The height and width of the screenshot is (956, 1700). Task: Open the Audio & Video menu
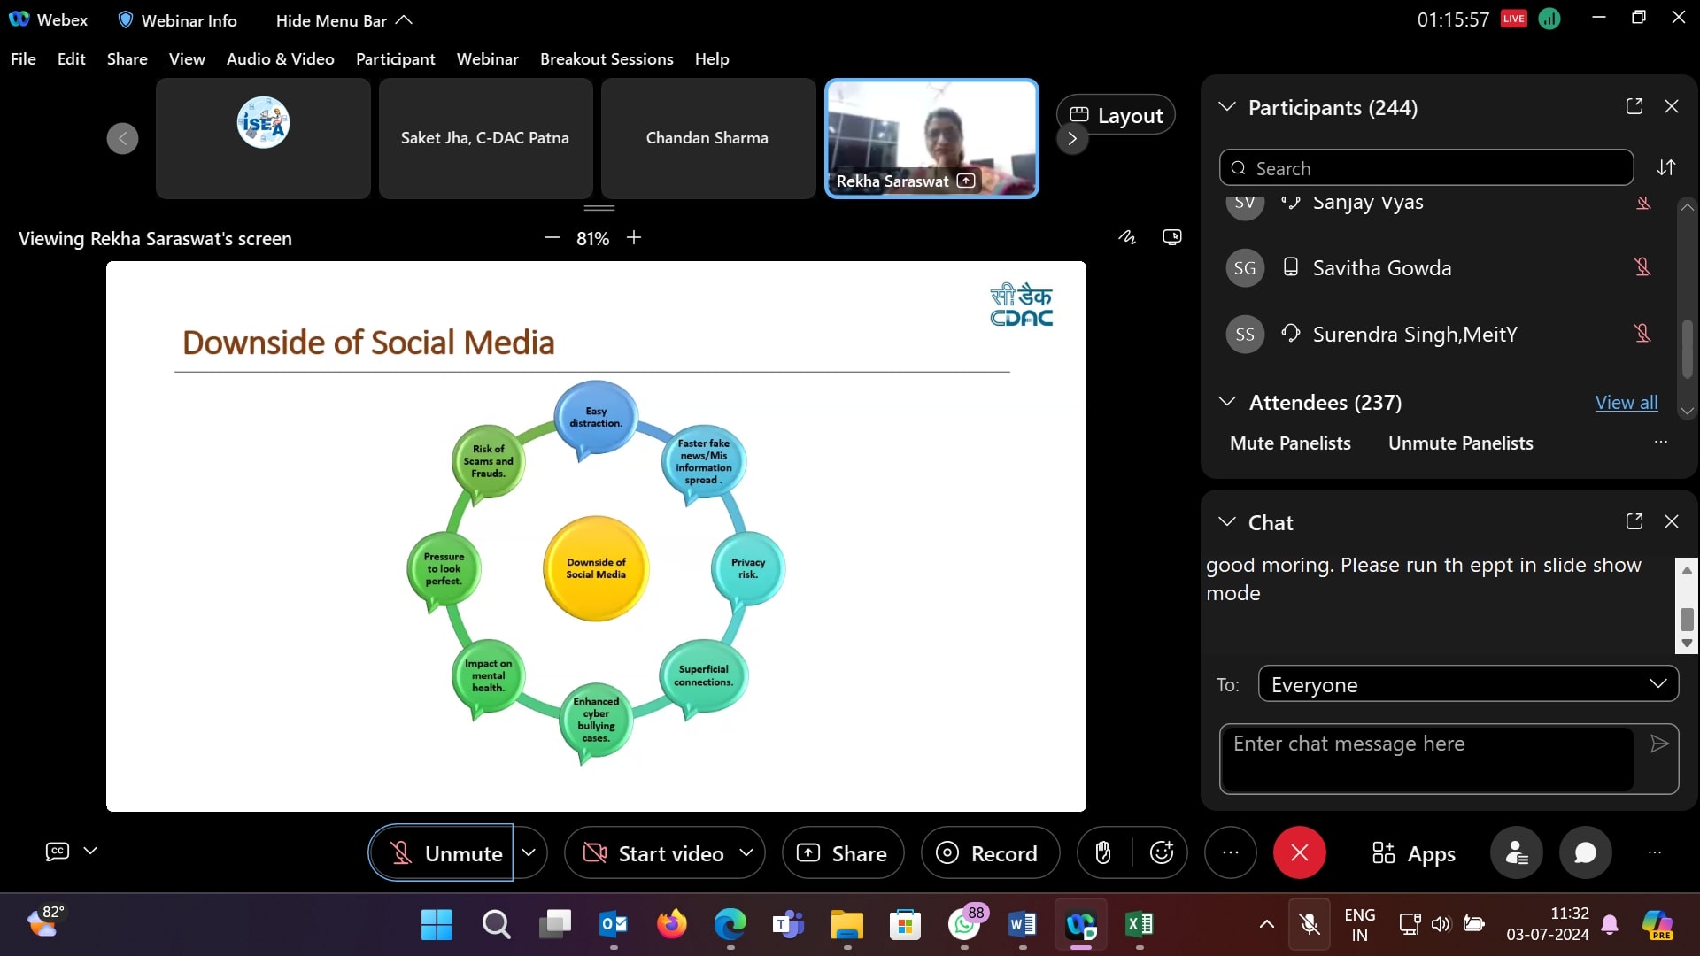point(280,59)
